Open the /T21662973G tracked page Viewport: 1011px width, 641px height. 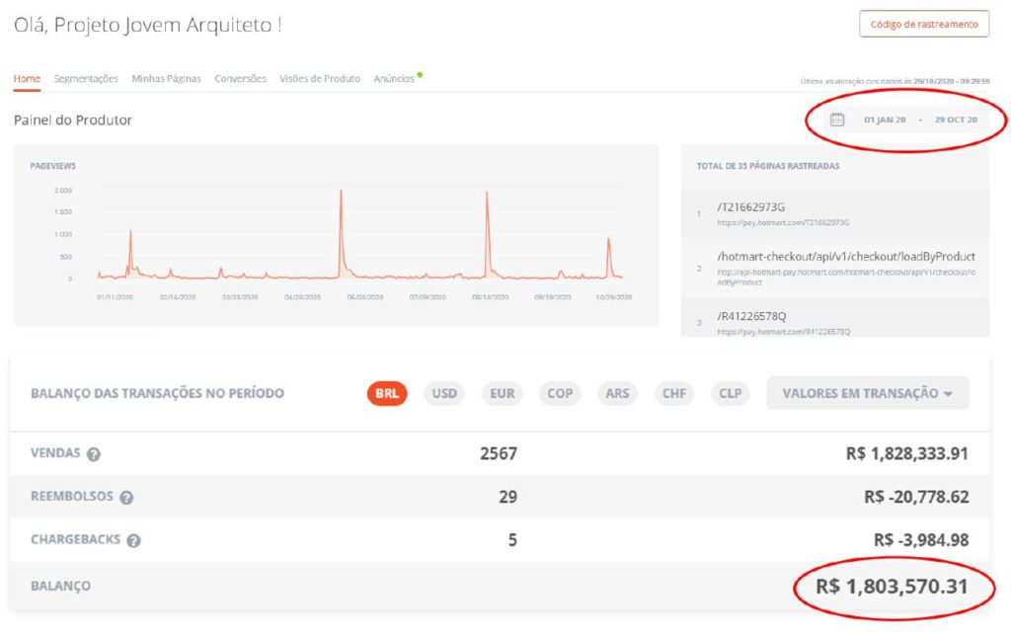coord(835,213)
